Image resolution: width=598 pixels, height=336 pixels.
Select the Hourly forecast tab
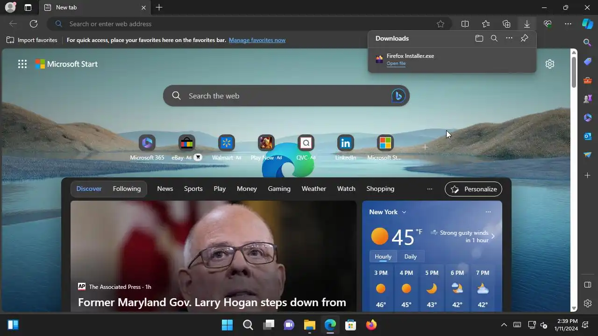tap(383, 257)
